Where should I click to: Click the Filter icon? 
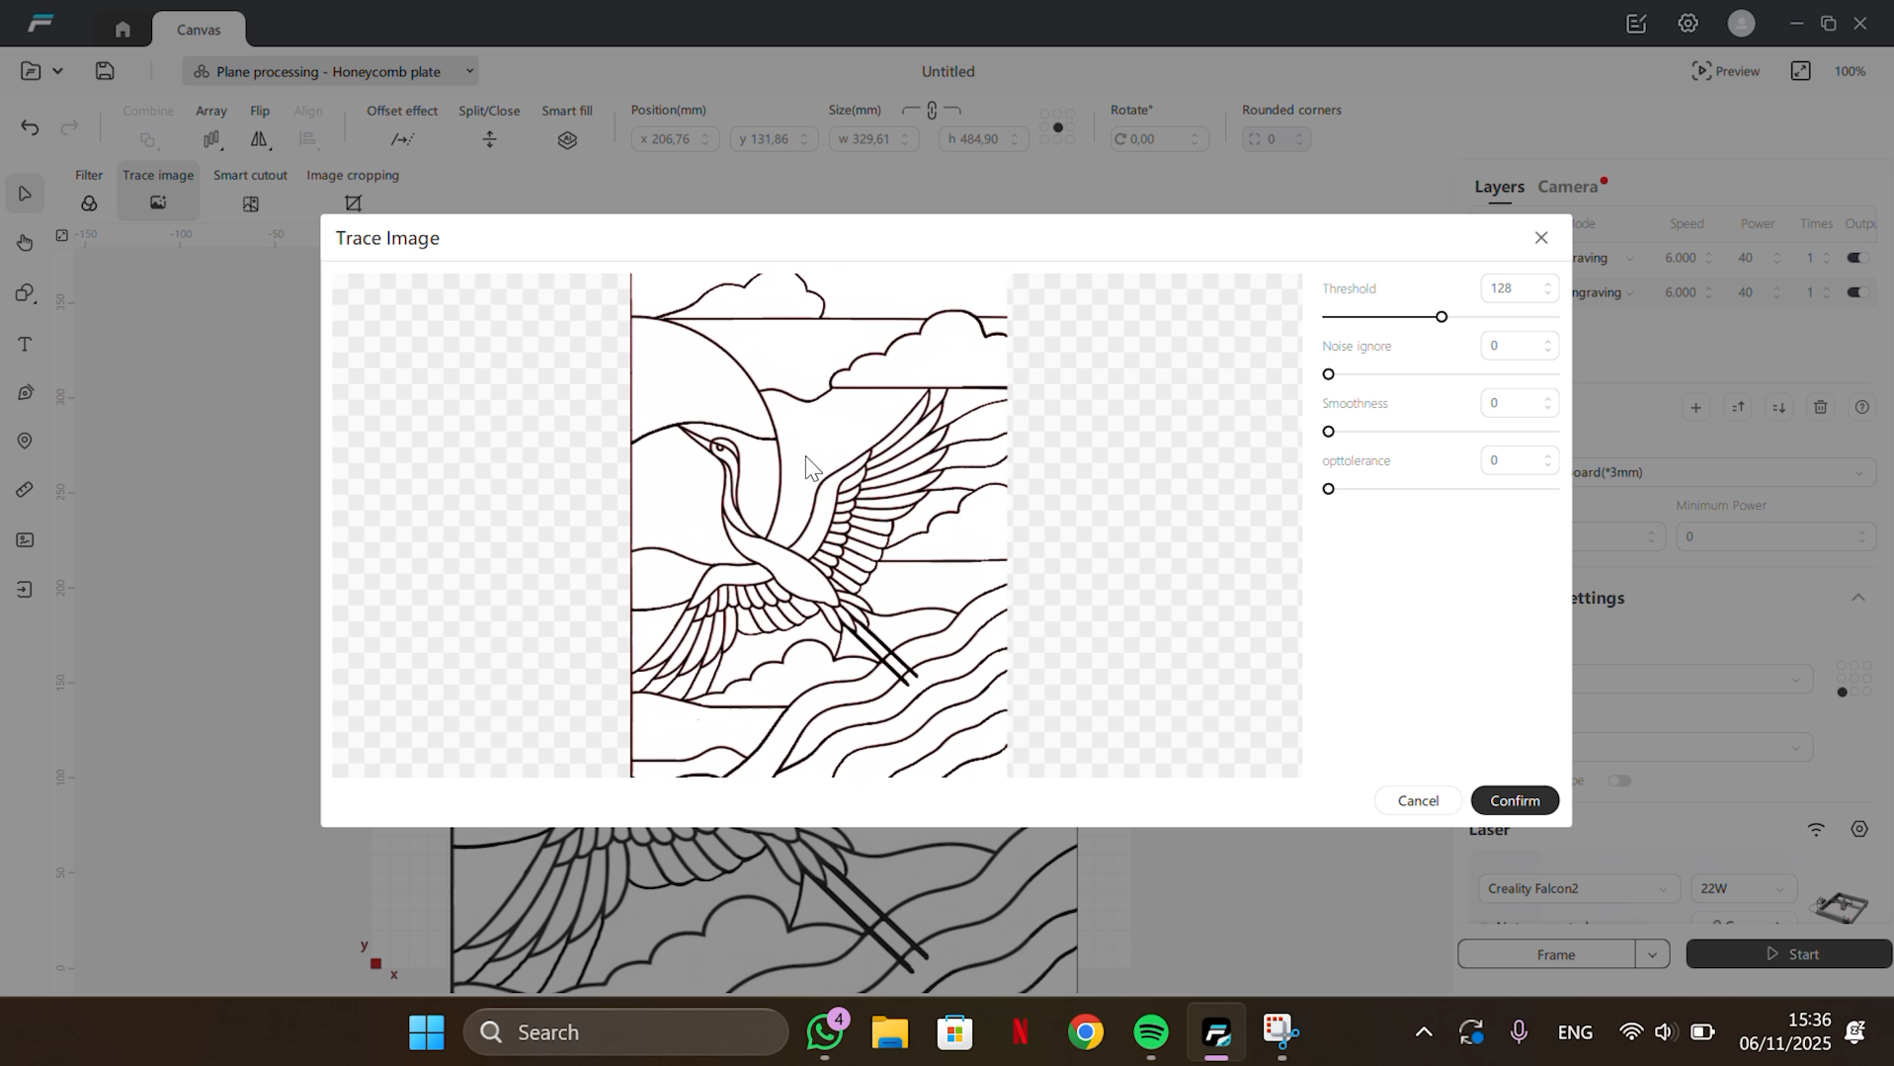[89, 204]
